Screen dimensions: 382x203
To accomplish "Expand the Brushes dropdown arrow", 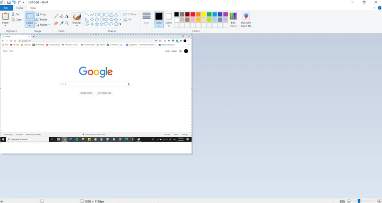I will click(77, 26).
